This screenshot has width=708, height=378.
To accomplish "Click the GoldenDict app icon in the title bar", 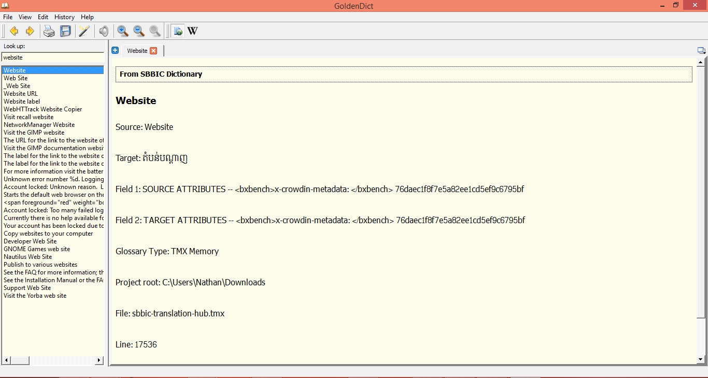I will tap(5, 6).
